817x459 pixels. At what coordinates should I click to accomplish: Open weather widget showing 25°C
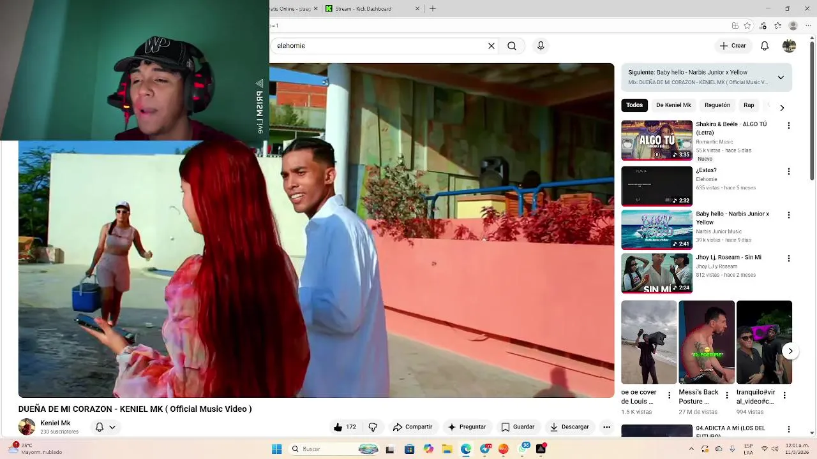pyautogui.click(x=35, y=449)
